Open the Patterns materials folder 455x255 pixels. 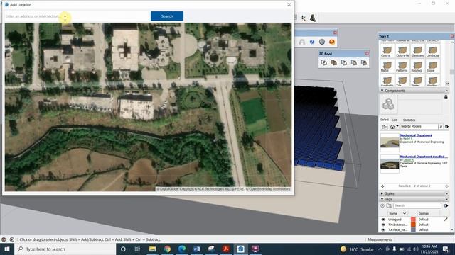(x=402, y=66)
